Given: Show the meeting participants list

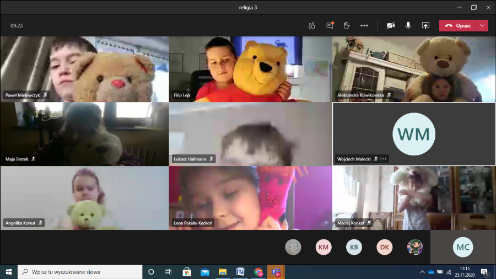Looking at the screenshot, I should [x=312, y=25].
